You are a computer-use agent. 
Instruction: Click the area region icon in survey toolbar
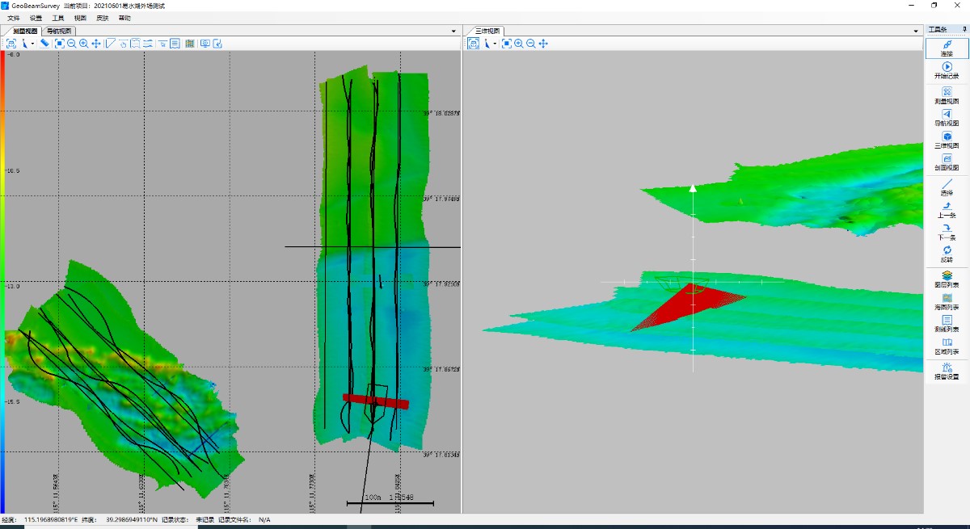(x=135, y=44)
